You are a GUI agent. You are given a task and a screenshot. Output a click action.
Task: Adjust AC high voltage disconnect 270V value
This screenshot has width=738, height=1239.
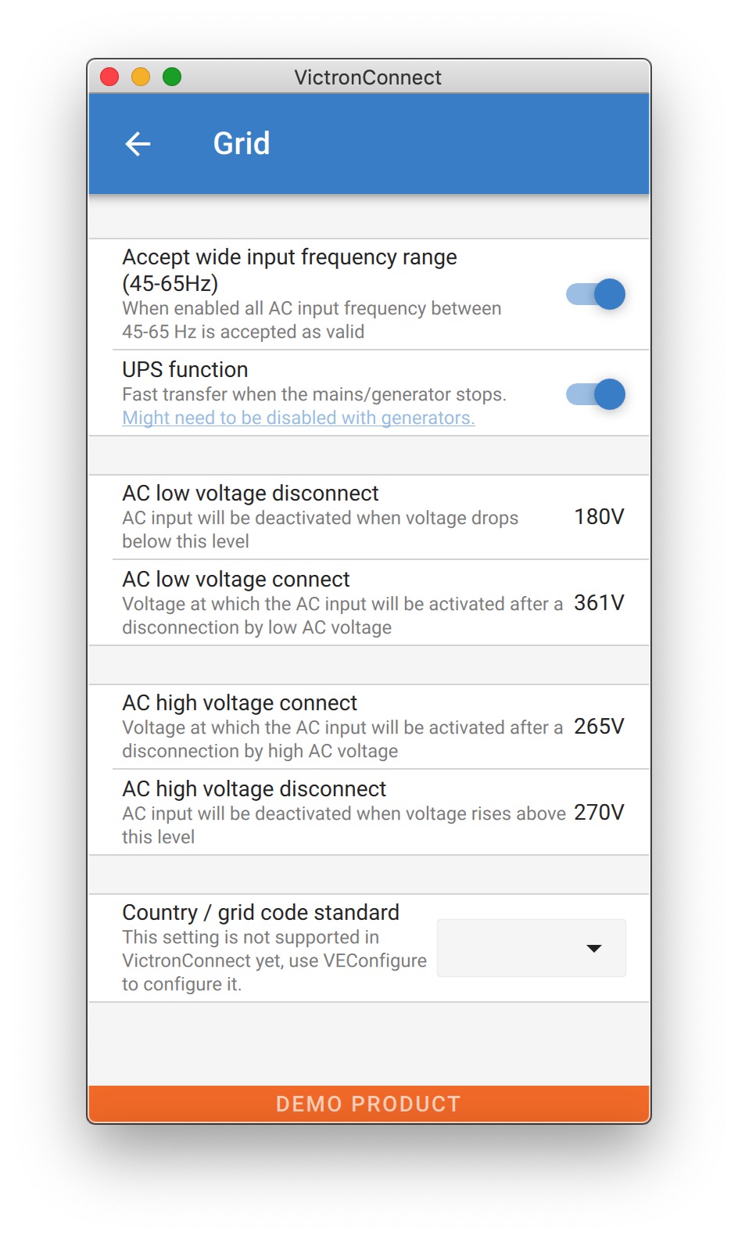[x=599, y=813]
